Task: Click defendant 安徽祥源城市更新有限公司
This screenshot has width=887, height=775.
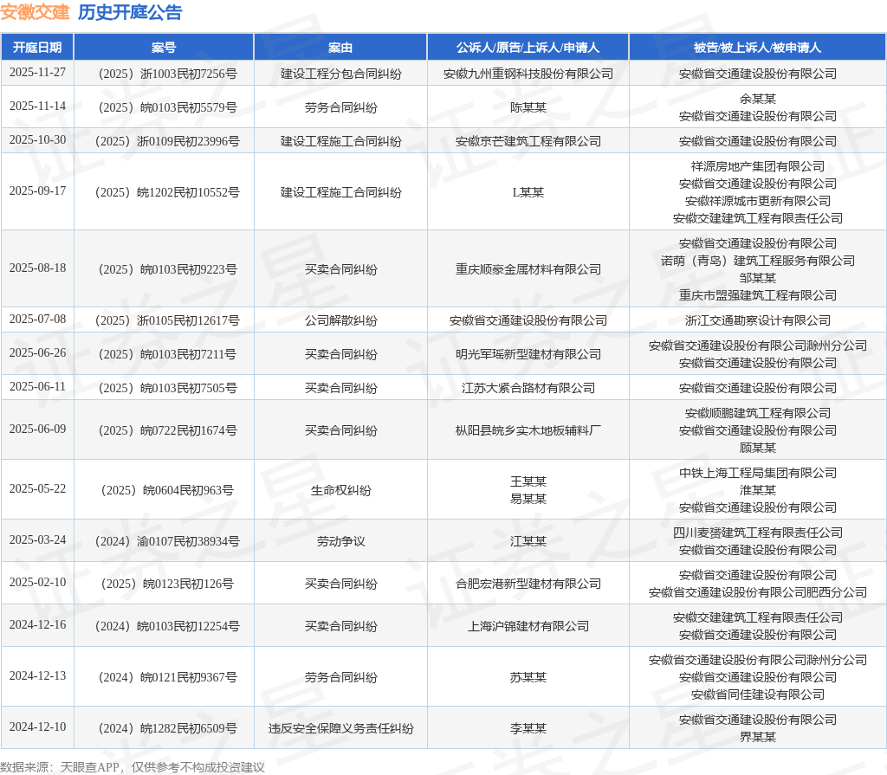Action: coord(757,201)
